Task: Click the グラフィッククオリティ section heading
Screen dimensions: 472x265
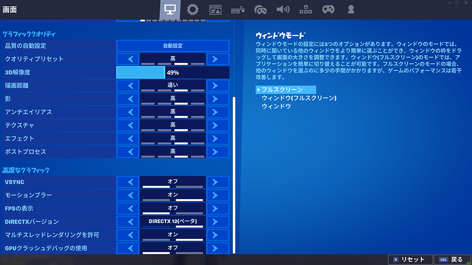Action: coord(29,34)
